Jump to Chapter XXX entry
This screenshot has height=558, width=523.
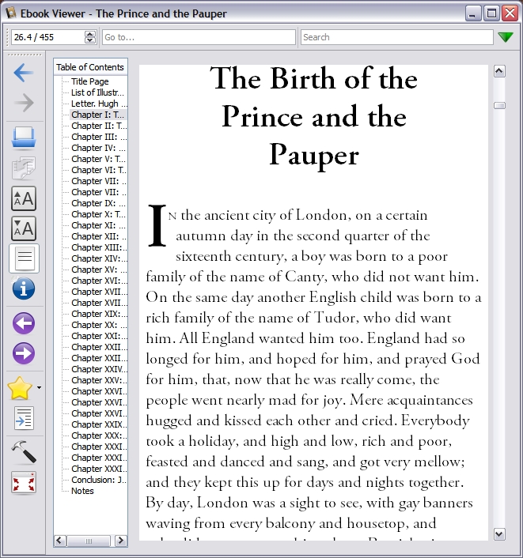[x=99, y=435]
